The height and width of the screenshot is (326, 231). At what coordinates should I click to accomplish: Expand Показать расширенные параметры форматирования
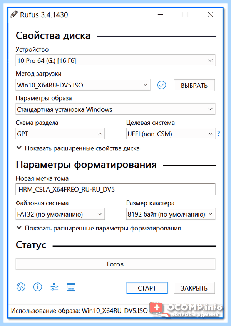click(99, 228)
